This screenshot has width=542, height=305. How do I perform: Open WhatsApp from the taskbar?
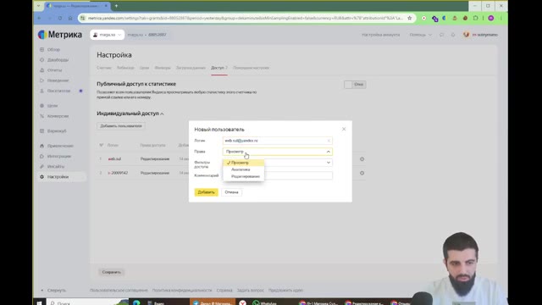point(265,303)
